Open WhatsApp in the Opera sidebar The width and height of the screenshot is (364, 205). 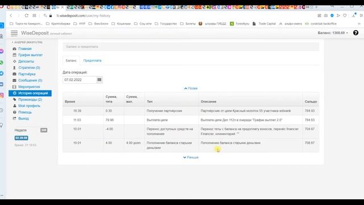coord(2,63)
